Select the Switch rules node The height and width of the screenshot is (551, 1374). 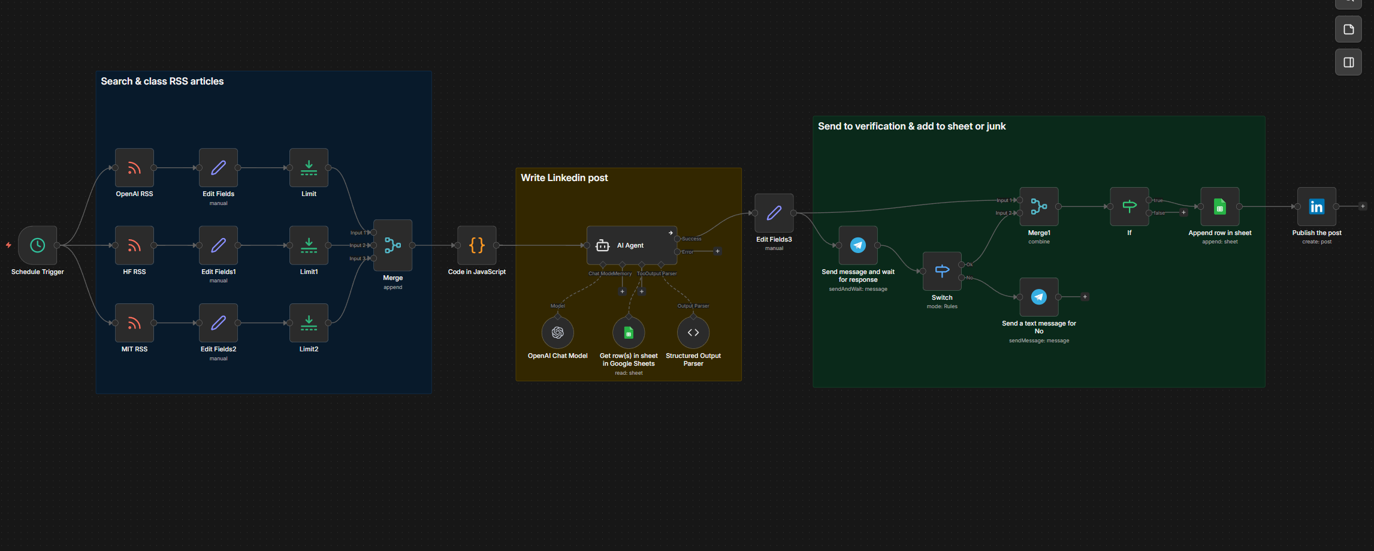coord(941,272)
